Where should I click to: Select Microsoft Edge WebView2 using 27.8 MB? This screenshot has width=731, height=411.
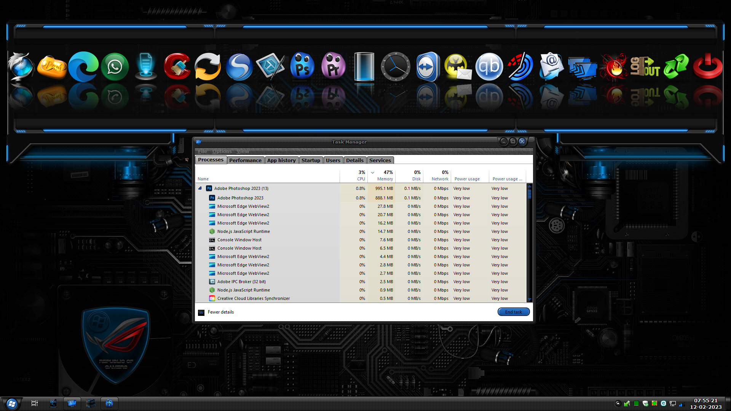[361, 206]
